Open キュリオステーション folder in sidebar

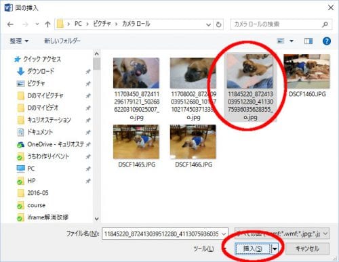point(49,120)
